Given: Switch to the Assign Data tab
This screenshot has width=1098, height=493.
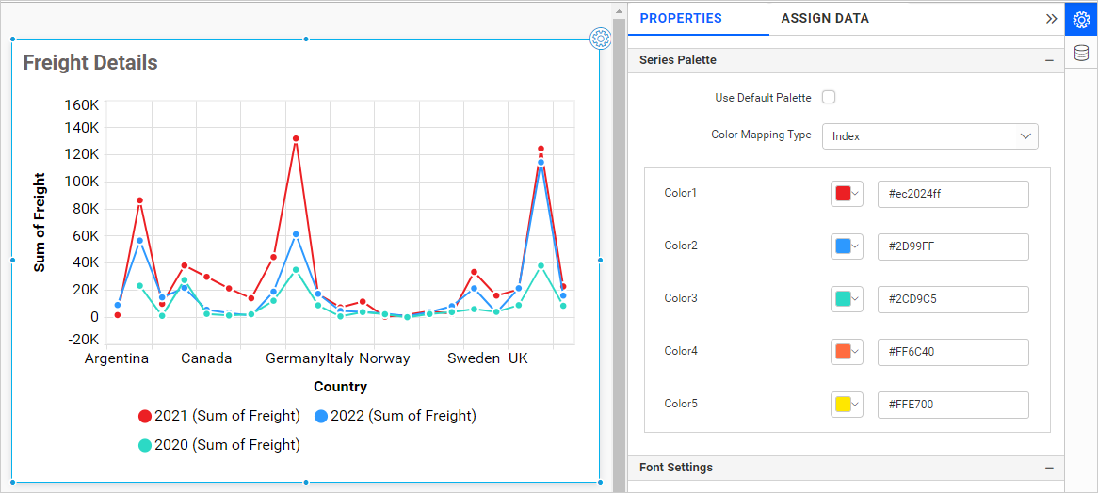Looking at the screenshot, I should pyautogui.click(x=824, y=18).
